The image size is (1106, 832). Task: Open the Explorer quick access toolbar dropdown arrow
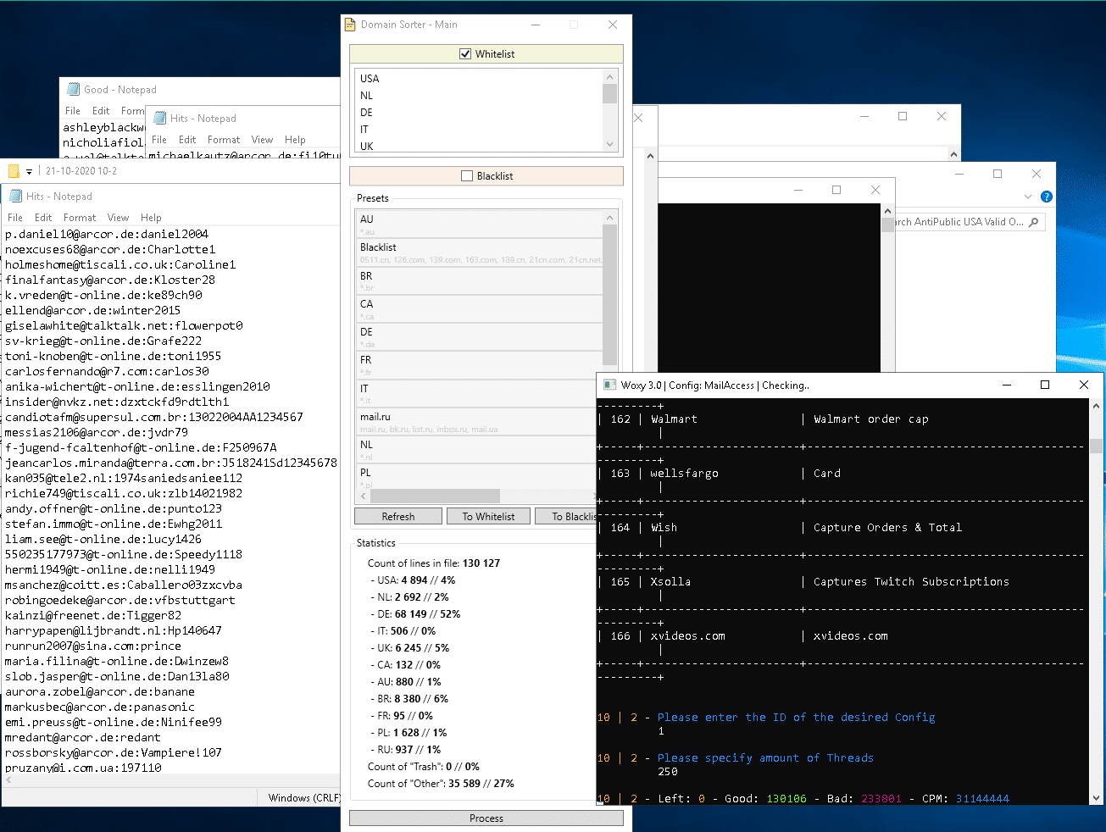point(29,171)
